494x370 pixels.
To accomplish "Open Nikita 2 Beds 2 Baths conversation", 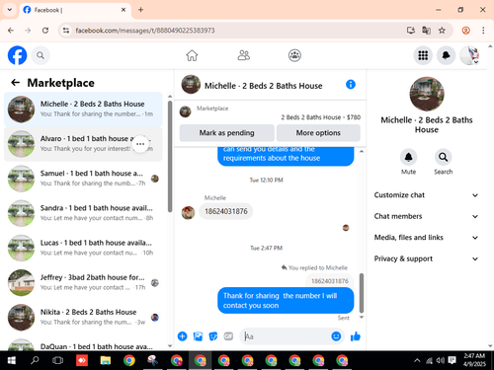I will pos(83,318).
